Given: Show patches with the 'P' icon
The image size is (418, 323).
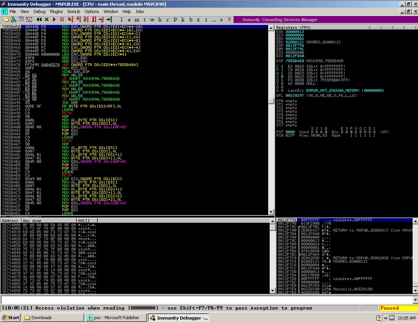Looking at the screenshot, I should tap(175, 20).
